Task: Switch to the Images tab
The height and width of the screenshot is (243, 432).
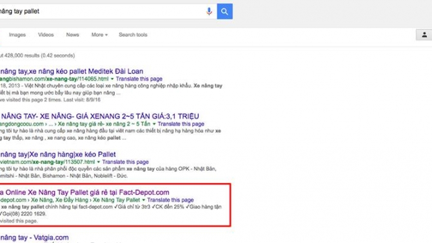Action: (x=17, y=35)
